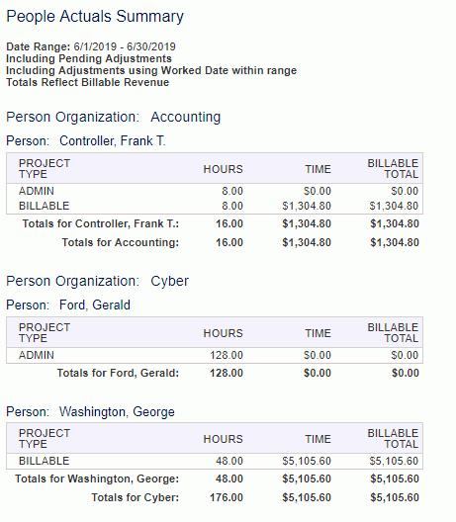Viewport: 456px width, 522px height.
Task: Click BILLABLE TOTAL header in Ford table
Action: click(x=393, y=333)
